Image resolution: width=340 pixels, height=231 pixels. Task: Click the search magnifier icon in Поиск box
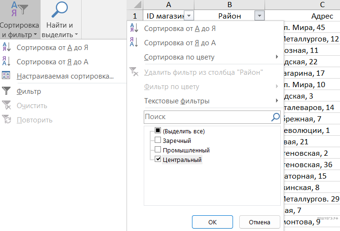(276, 116)
